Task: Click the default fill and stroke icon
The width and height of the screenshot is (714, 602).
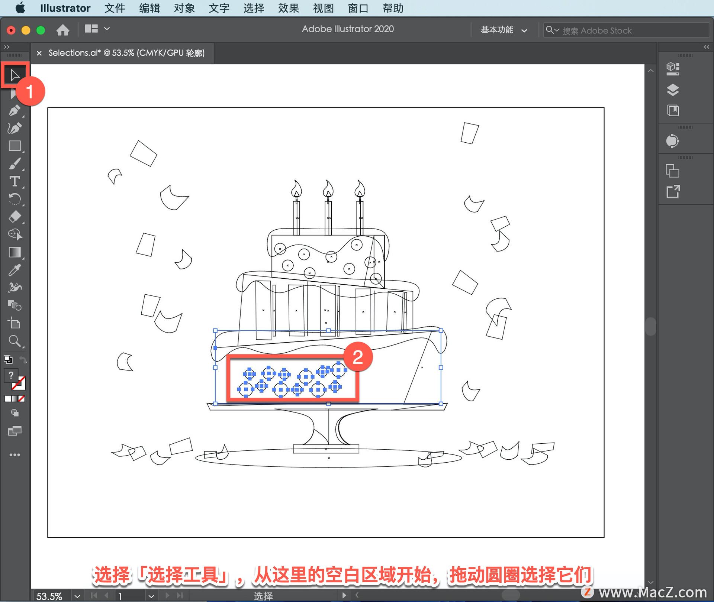Action: pyautogui.click(x=8, y=359)
